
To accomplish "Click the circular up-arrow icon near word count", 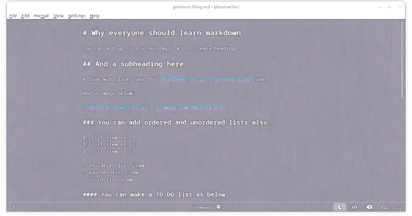I will click(218, 207).
